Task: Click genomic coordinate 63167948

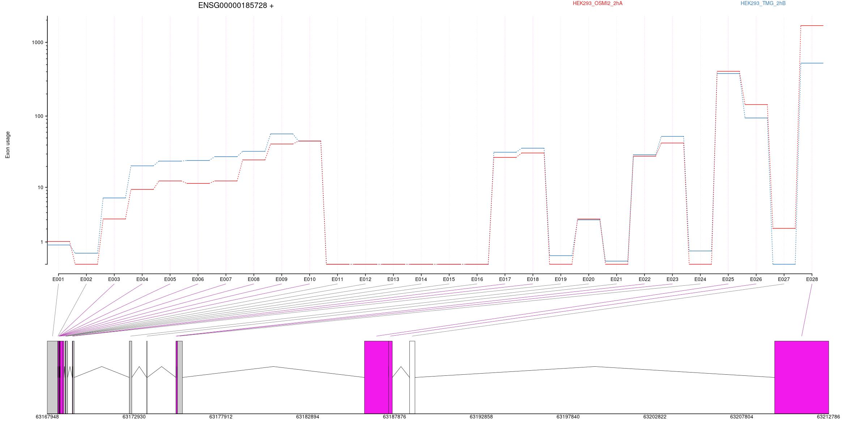Action: pyautogui.click(x=47, y=417)
